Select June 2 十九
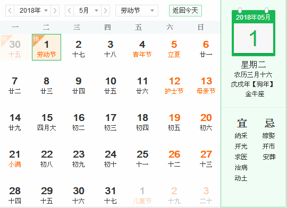The image size is (287, 208). (174, 195)
